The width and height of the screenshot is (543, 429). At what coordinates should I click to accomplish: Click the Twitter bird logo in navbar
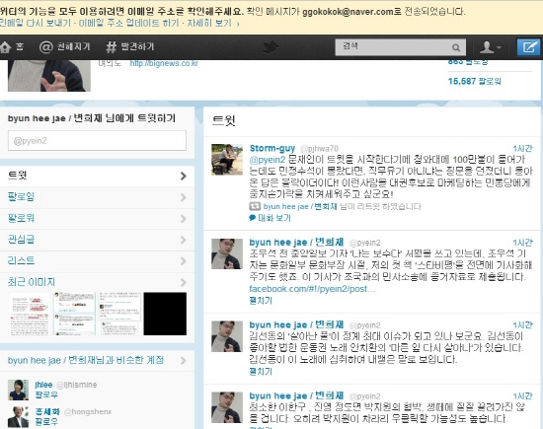[x=270, y=47]
